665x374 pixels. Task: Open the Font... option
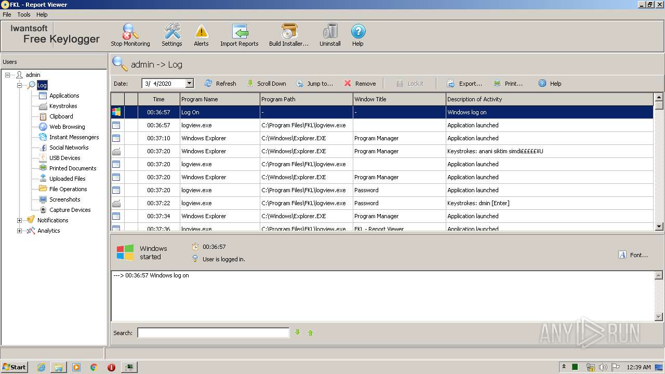(633, 255)
